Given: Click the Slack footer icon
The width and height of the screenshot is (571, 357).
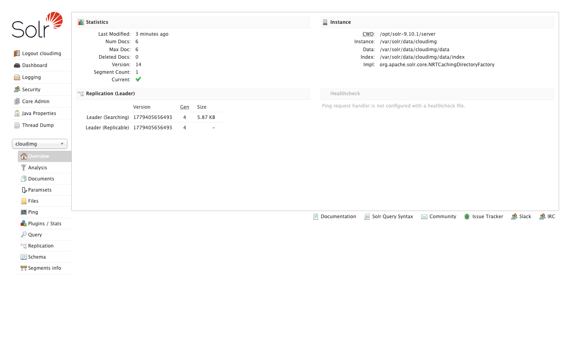Looking at the screenshot, I should pyautogui.click(x=514, y=217).
